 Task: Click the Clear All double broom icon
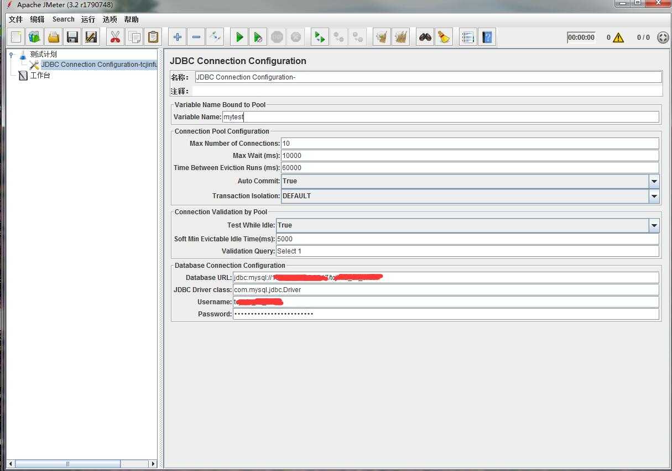(x=401, y=37)
